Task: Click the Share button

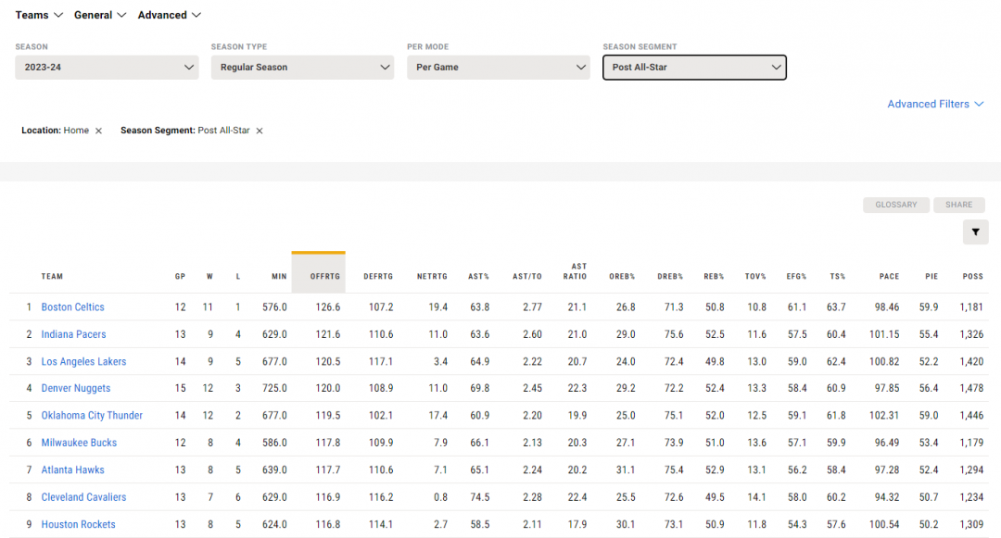Action: pos(959,205)
